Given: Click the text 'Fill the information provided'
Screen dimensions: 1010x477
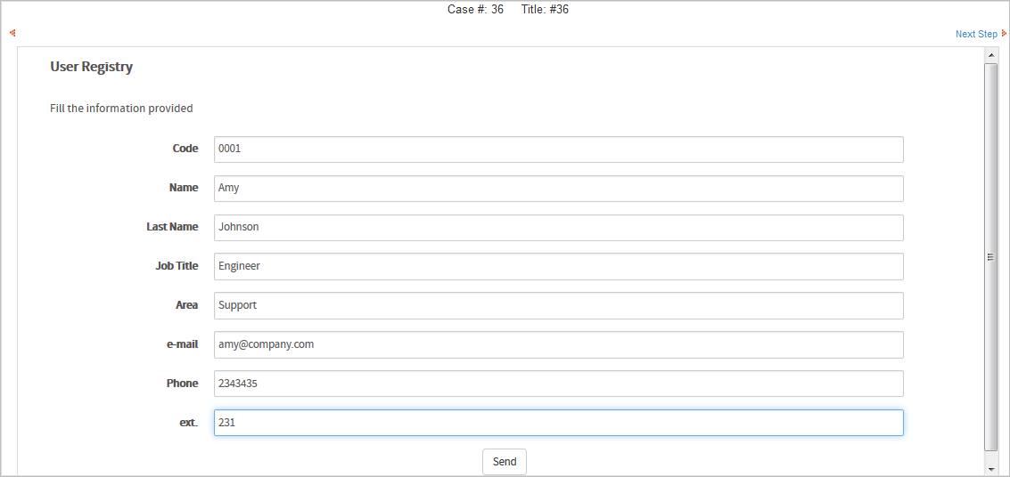Looking at the screenshot, I should click(x=122, y=109).
